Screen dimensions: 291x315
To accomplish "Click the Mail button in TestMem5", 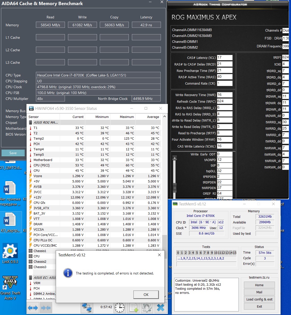I will click(x=259, y=292).
